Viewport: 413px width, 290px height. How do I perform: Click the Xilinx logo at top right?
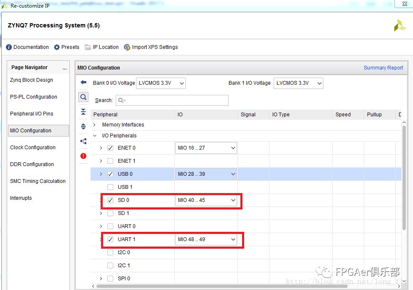(x=400, y=25)
